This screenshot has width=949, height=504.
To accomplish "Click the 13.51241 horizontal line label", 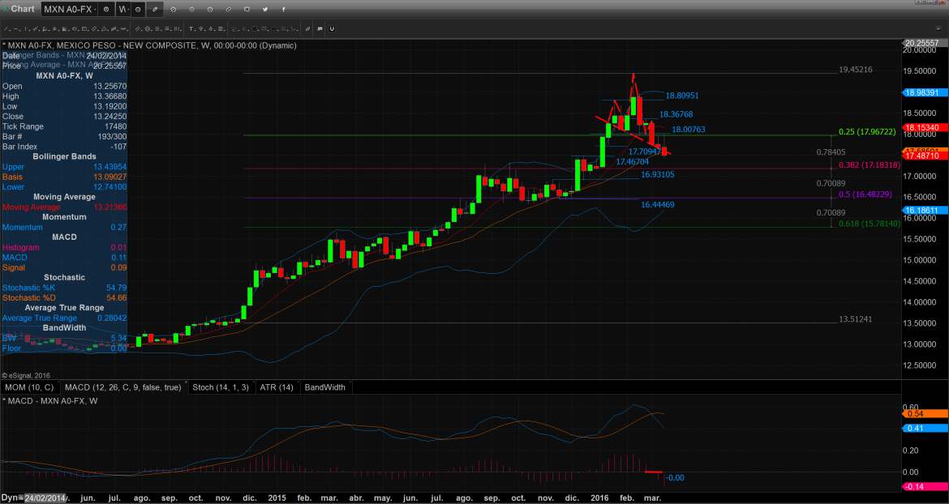I will (855, 319).
